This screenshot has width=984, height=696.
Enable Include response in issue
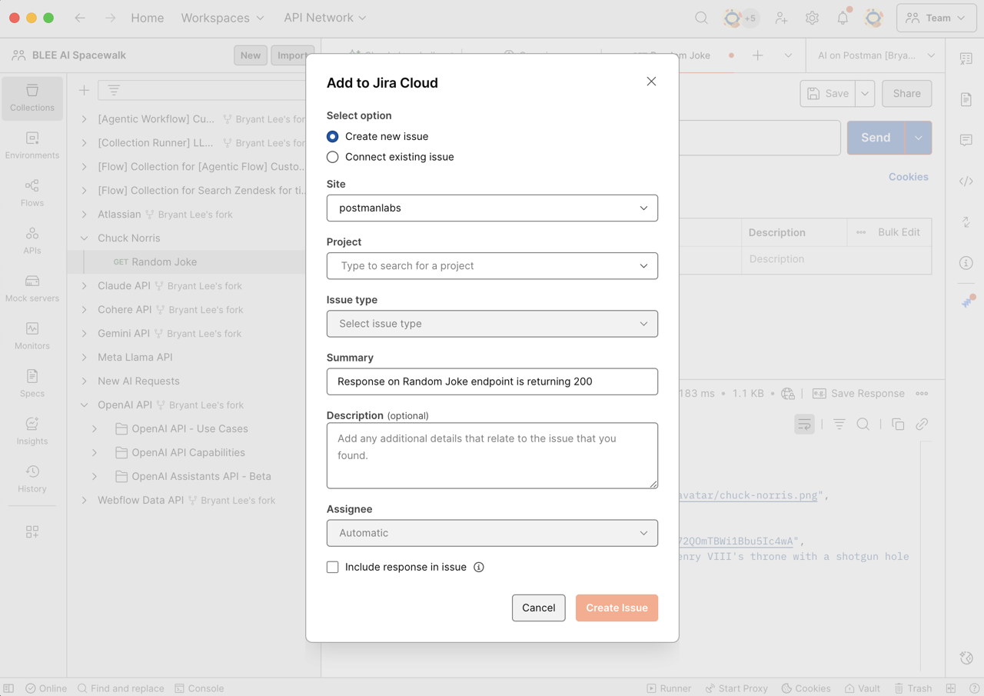(332, 567)
